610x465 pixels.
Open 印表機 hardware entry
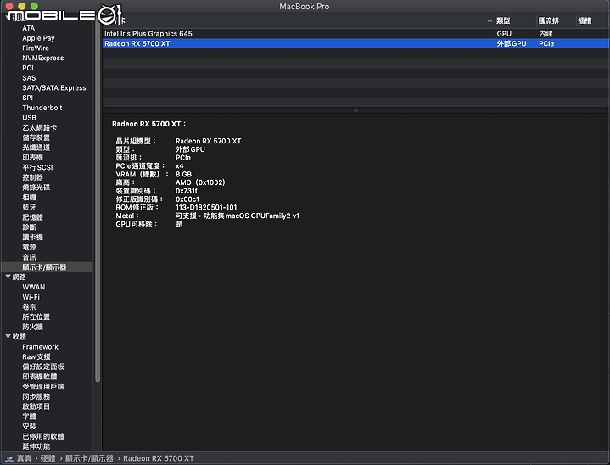pyautogui.click(x=33, y=158)
